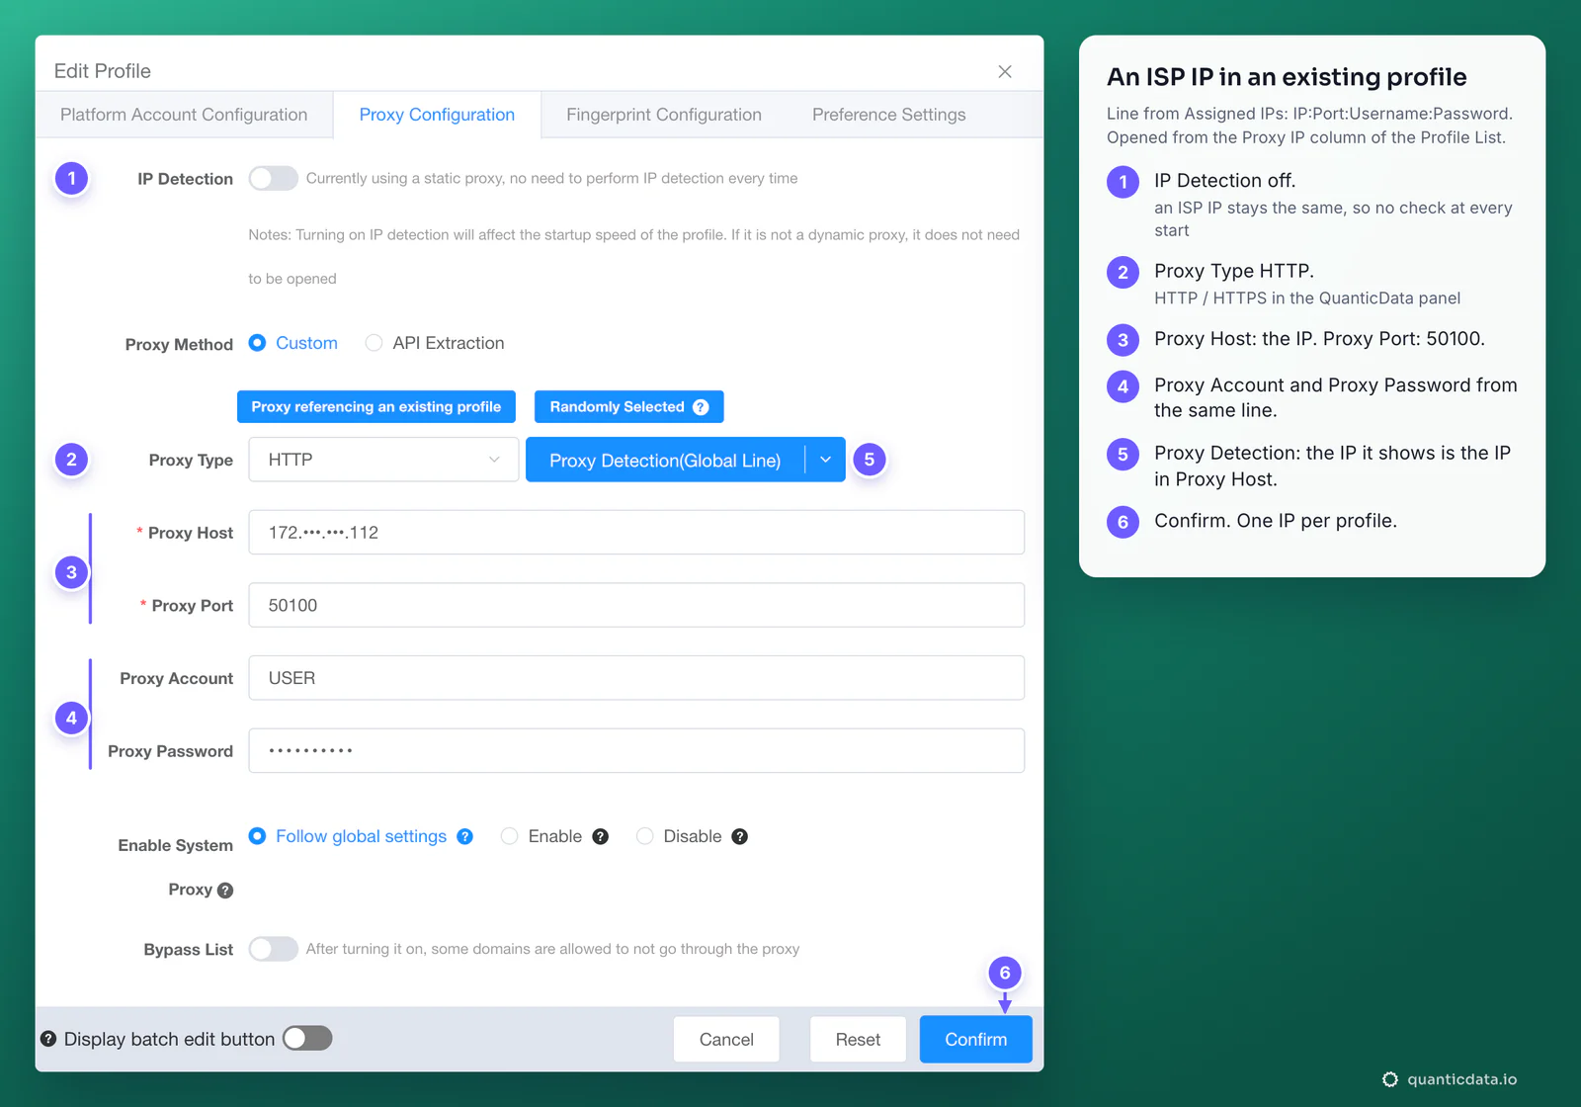Open the Proxy Type HTTP dropdown
The width and height of the screenshot is (1581, 1107).
click(x=383, y=460)
